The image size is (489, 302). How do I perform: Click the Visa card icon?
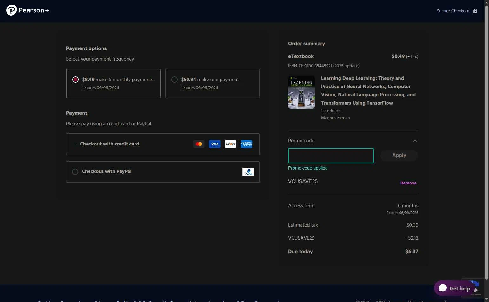tap(215, 144)
